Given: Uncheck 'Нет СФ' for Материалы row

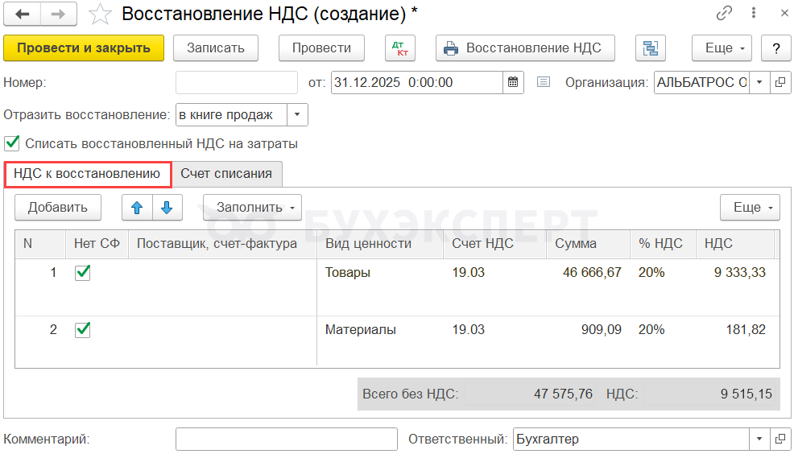Looking at the screenshot, I should coord(82,329).
